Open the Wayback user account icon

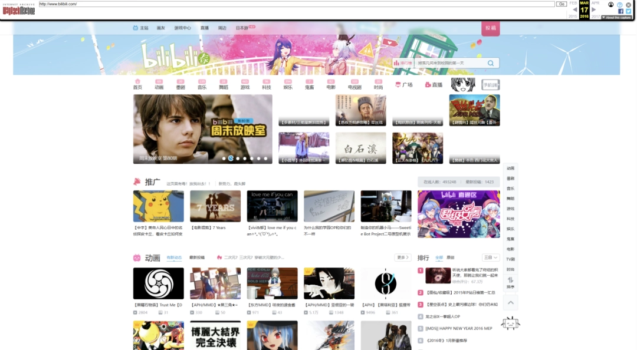click(610, 5)
